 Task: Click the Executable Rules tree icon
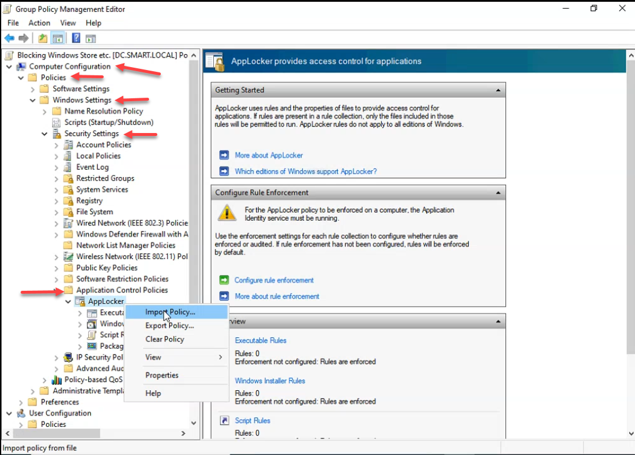pyautogui.click(x=92, y=313)
